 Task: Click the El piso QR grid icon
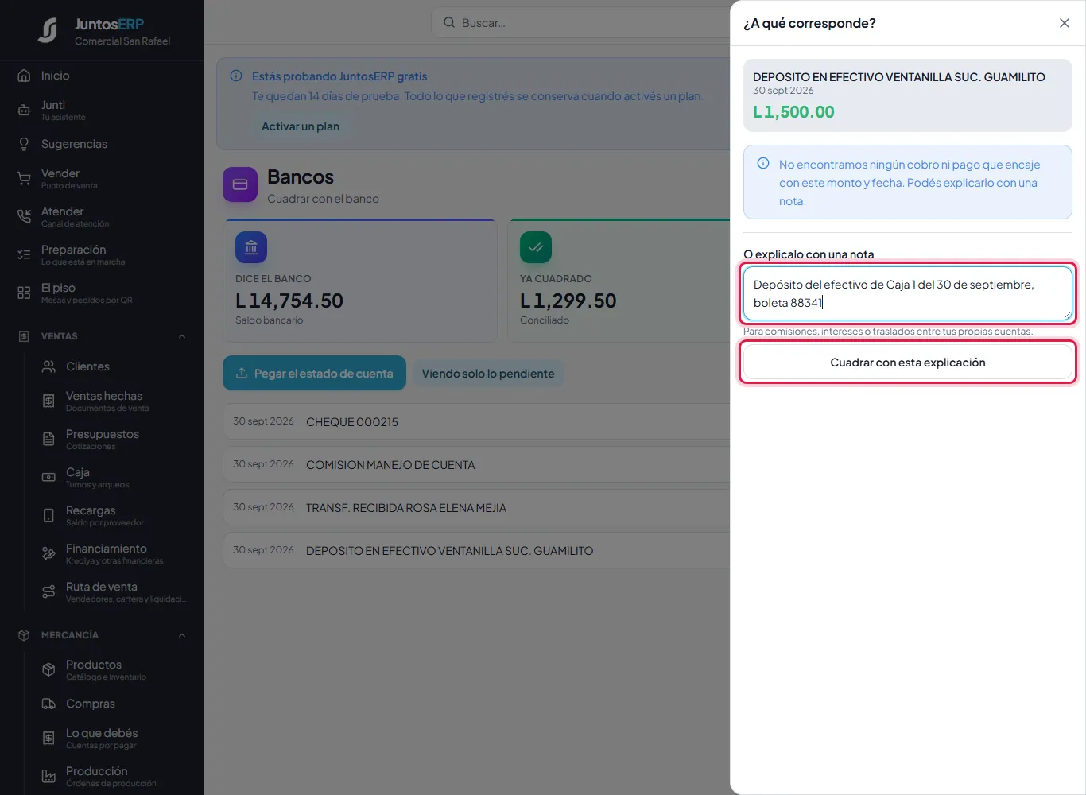pos(24,293)
